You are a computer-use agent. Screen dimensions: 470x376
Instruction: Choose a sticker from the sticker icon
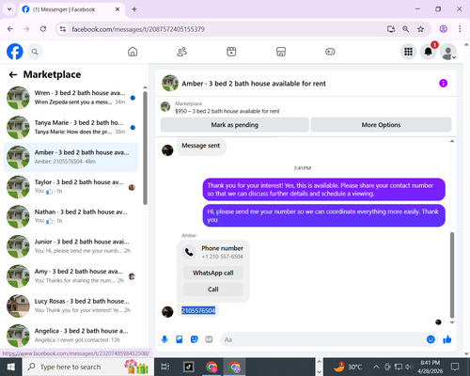pos(195,339)
